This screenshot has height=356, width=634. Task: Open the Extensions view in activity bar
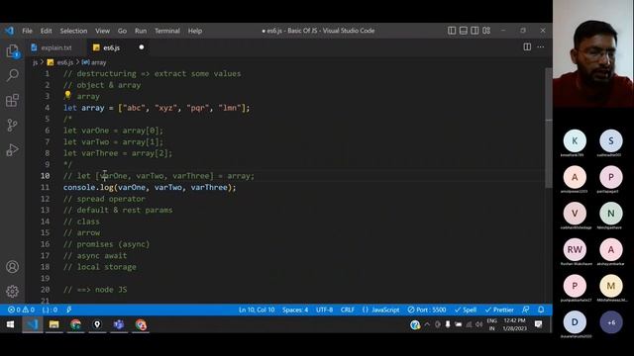(x=13, y=100)
